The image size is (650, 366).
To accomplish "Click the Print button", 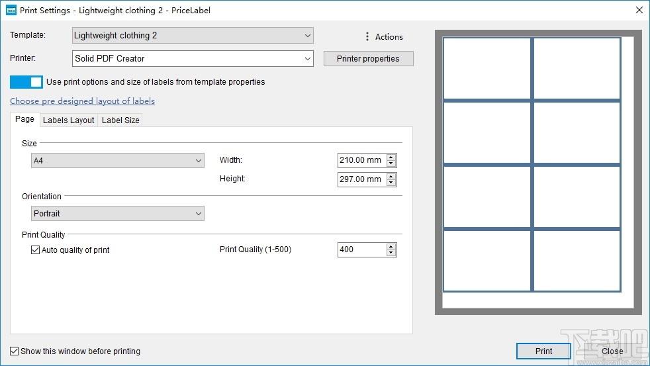I will click(543, 351).
